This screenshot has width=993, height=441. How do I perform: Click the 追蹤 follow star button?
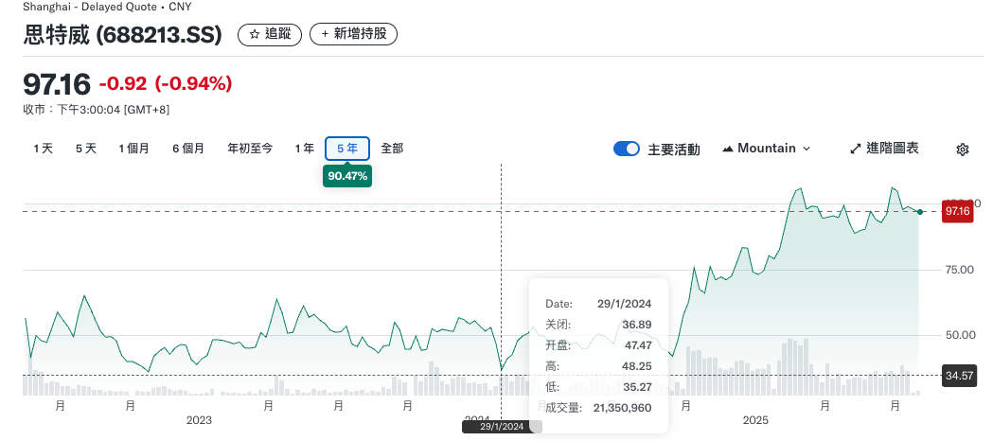(x=270, y=34)
